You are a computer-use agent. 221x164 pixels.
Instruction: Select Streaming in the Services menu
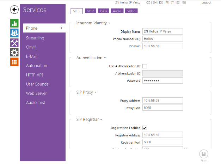[35, 38]
